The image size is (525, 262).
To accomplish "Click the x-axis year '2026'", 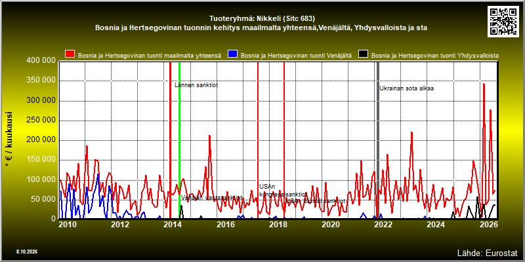I will pyautogui.click(x=488, y=224).
